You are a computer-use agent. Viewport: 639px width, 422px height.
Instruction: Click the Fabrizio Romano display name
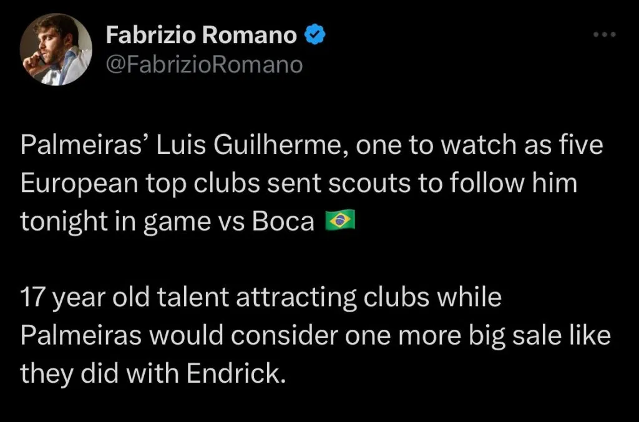202,36
